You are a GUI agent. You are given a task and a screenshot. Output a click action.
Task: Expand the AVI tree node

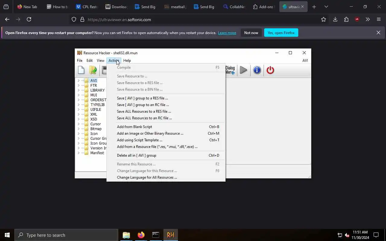click(x=78, y=81)
